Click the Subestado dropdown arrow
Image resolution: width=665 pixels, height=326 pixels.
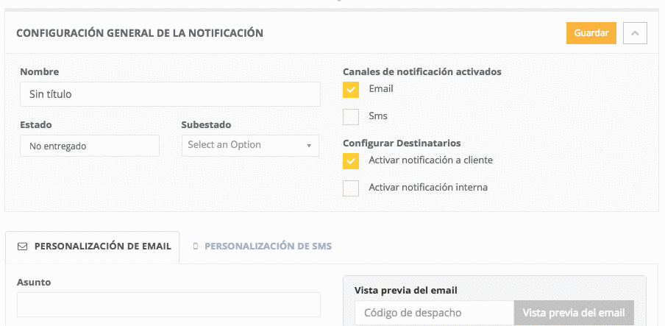pyautogui.click(x=309, y=146)
